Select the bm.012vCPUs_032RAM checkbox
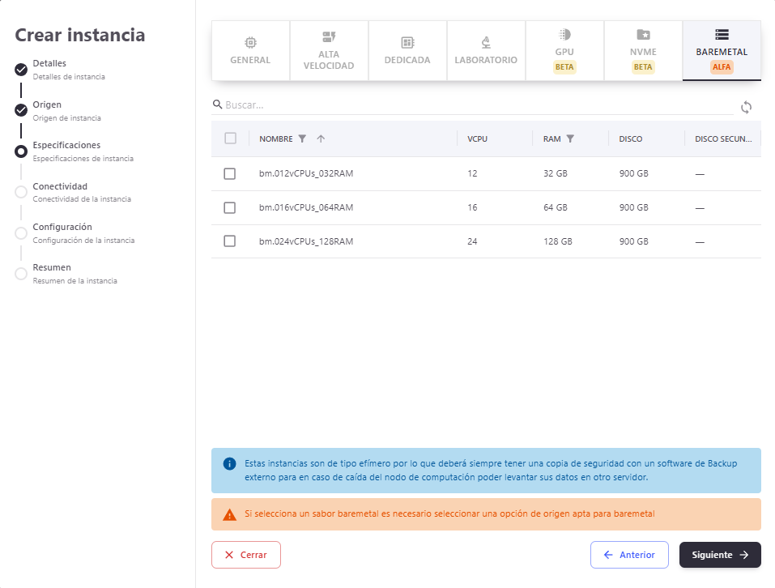 point(230,173)
